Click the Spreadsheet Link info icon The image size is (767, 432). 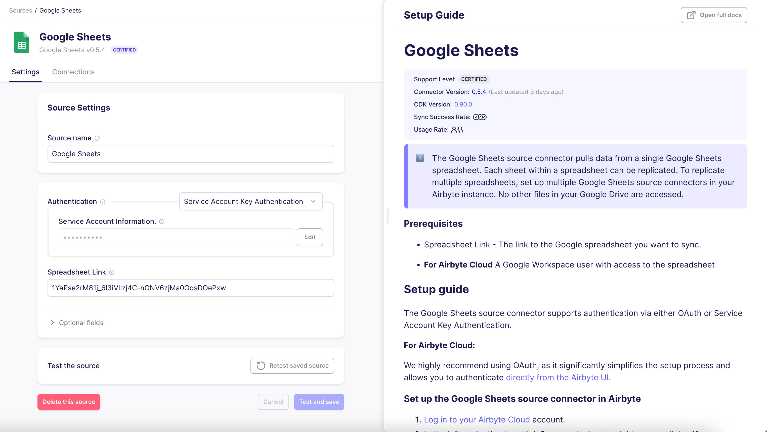click(x=112, y=272)
